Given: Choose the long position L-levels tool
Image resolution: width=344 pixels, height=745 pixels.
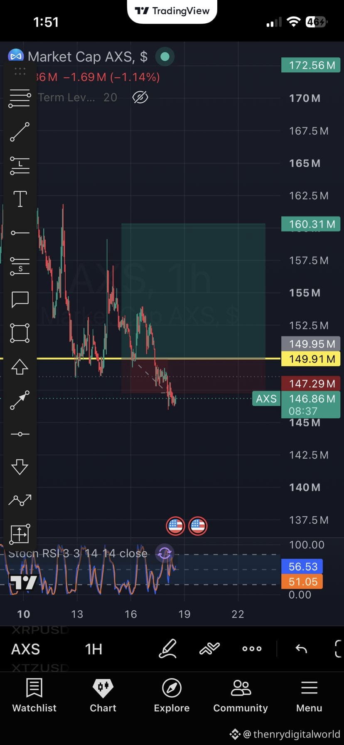Looking at the screenshot, I should tap(20, 165).
